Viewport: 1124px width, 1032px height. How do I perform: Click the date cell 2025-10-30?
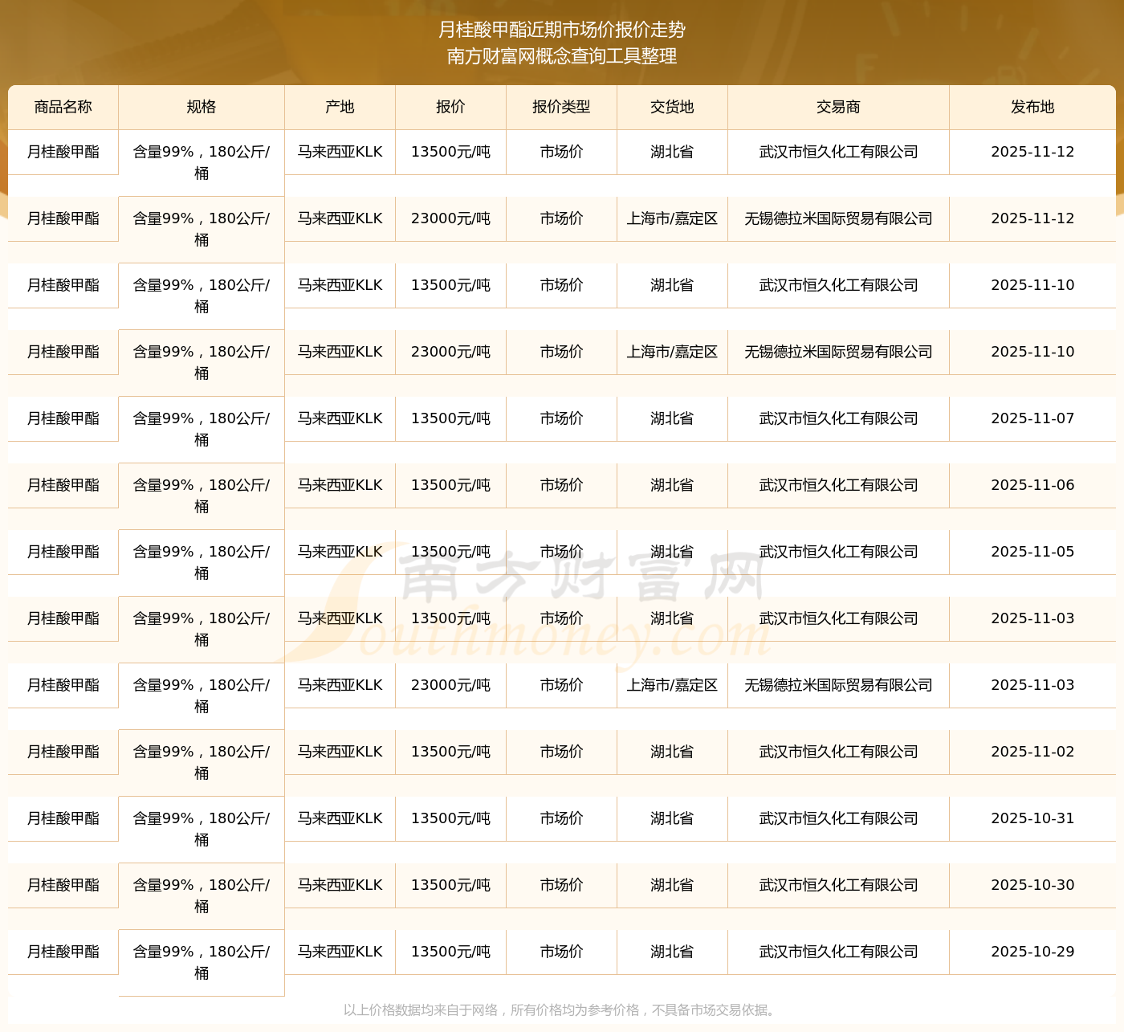[x=1032, y=885]
